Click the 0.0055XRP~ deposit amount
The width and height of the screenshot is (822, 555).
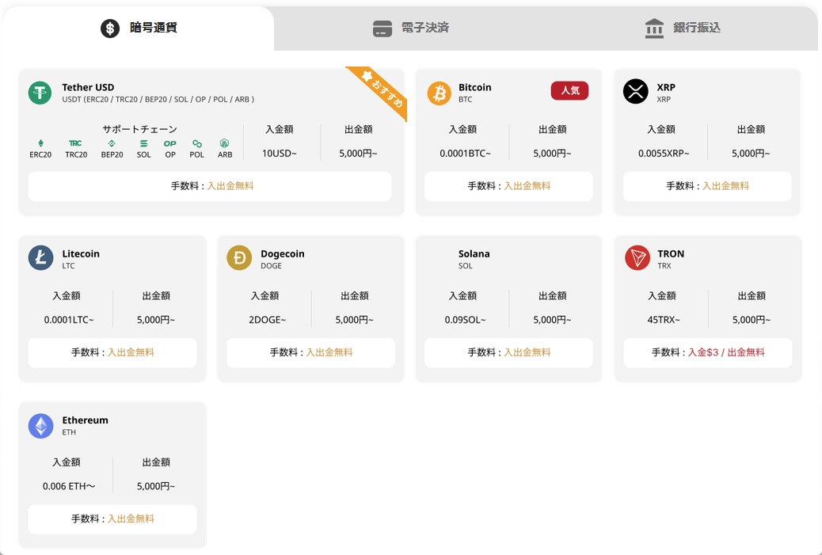[664, 154]
